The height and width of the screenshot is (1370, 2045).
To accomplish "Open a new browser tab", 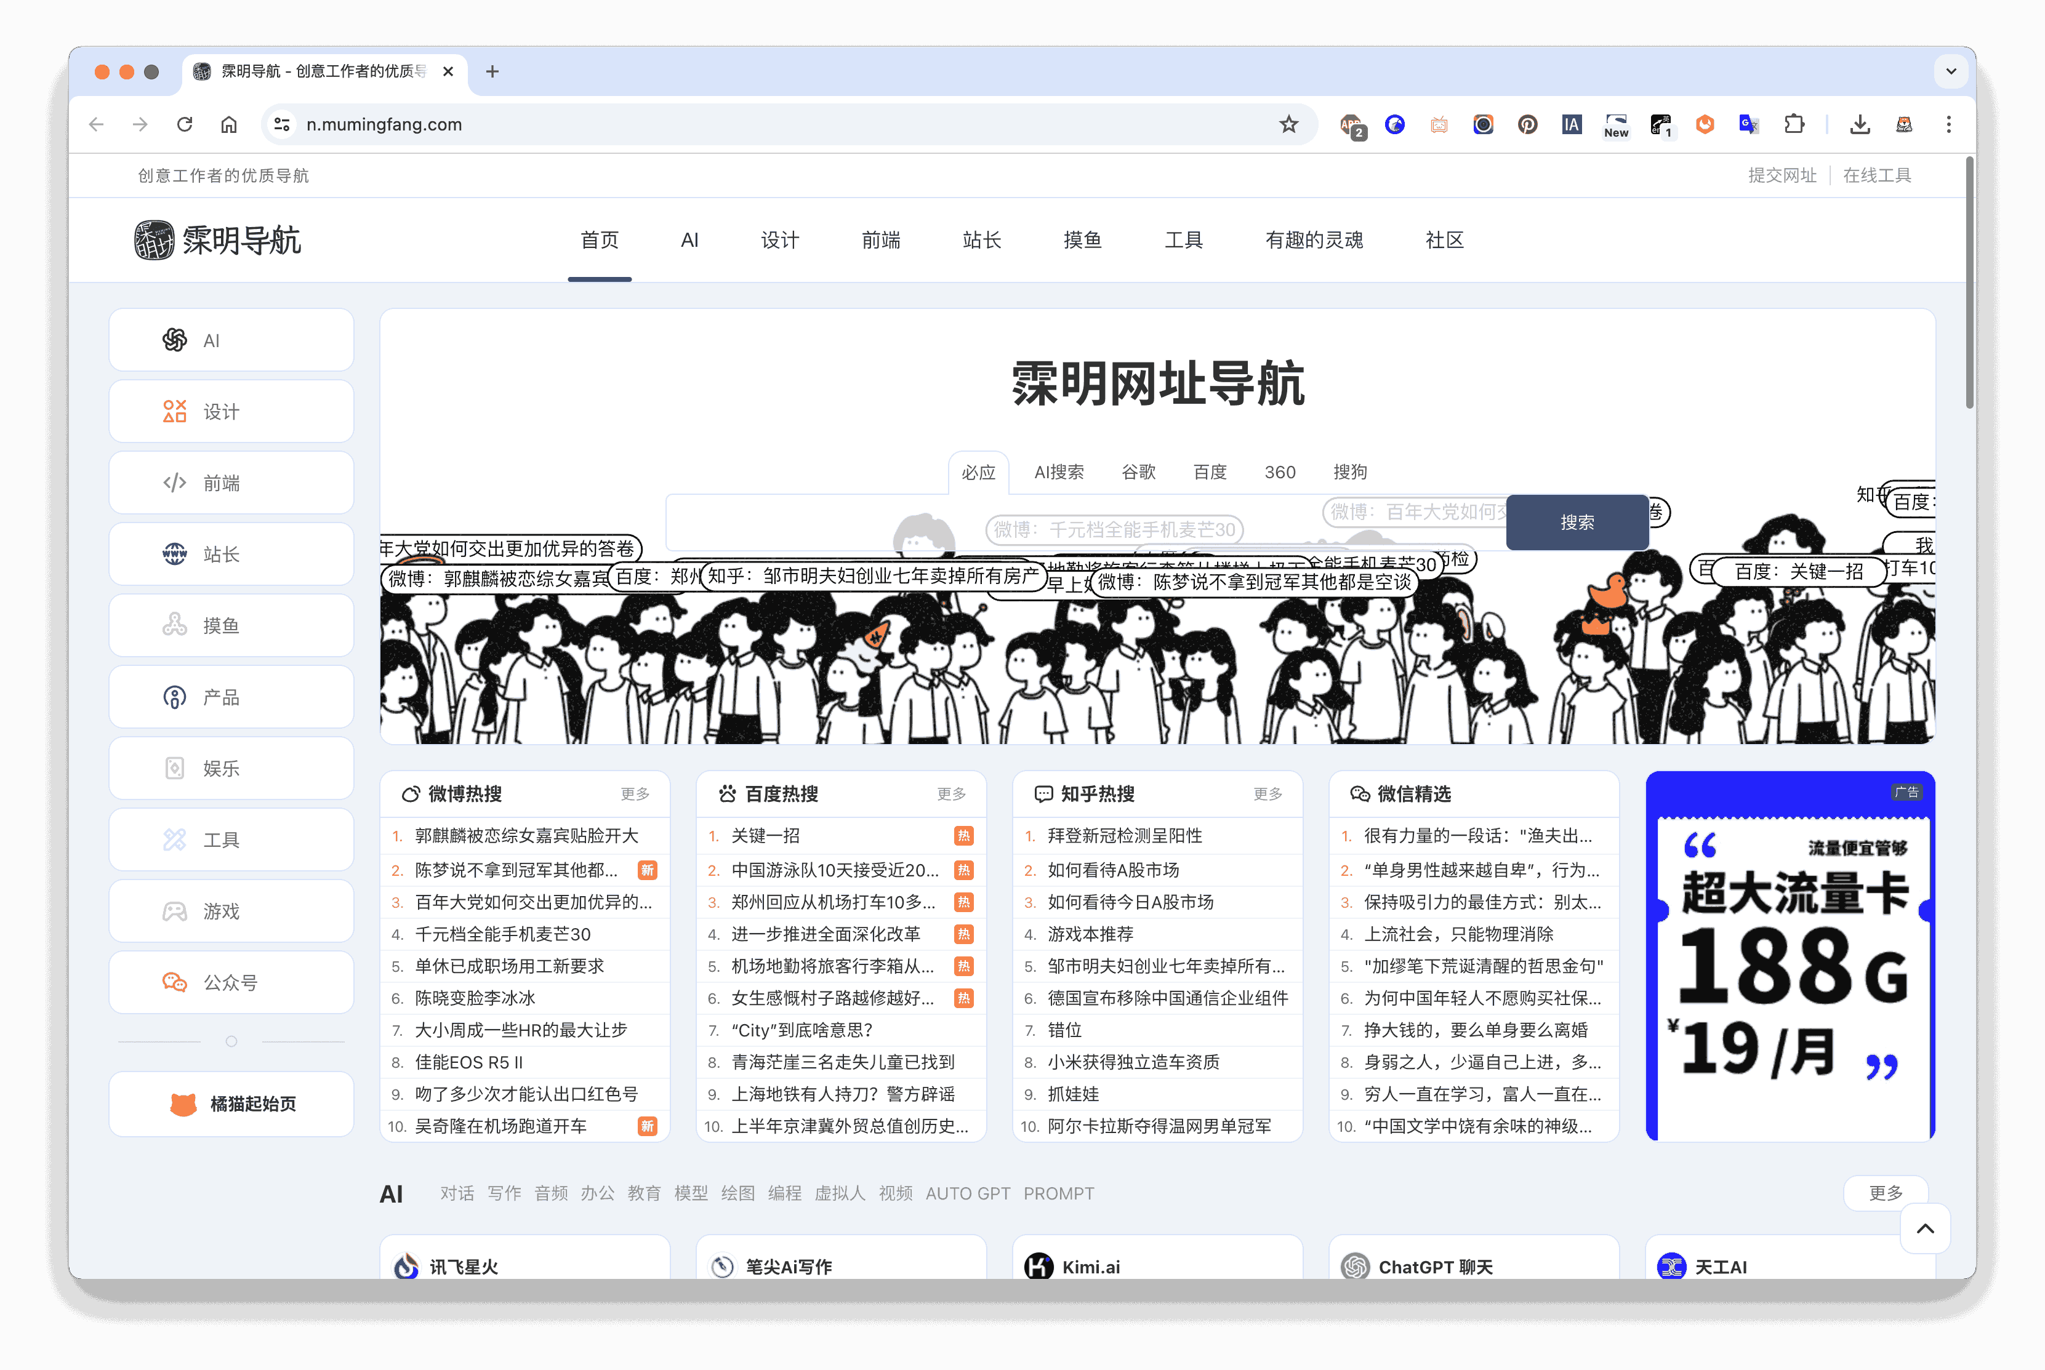I will (492, 71).
